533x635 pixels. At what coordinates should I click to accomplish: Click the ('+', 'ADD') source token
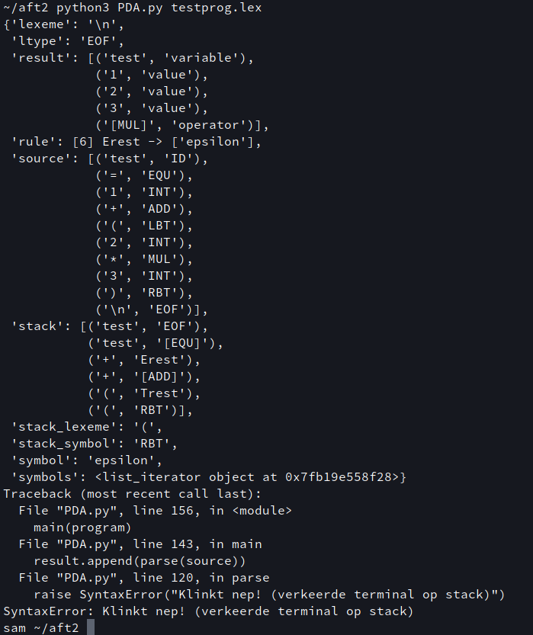[x=144, y=209]
